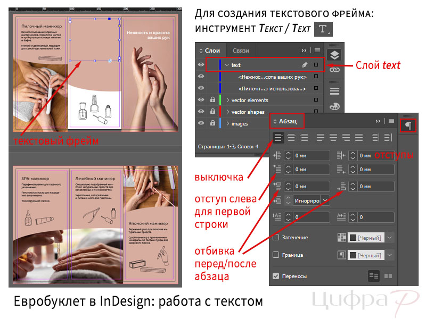Viewport: 426px width, 319px height.
Task: Hide the images layer
Action: tap(201, 123)
